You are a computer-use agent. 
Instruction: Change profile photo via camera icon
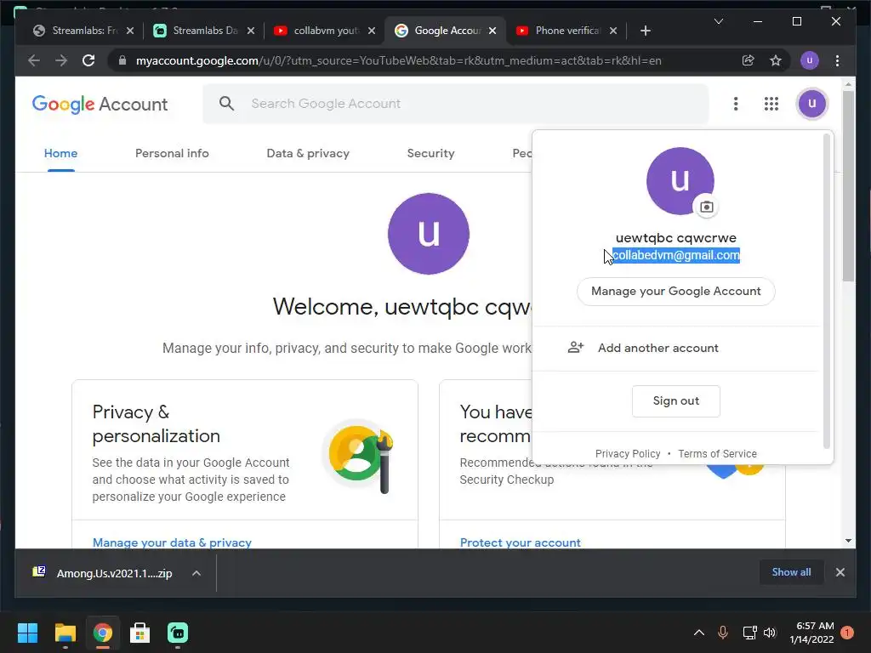click(706, 207)
